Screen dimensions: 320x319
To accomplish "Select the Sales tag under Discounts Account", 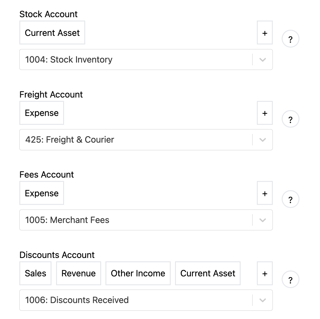I will (x=35, y=273).
